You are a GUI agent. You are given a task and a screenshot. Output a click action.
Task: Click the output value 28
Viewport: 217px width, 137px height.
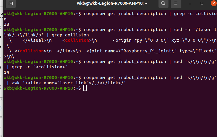7,24
